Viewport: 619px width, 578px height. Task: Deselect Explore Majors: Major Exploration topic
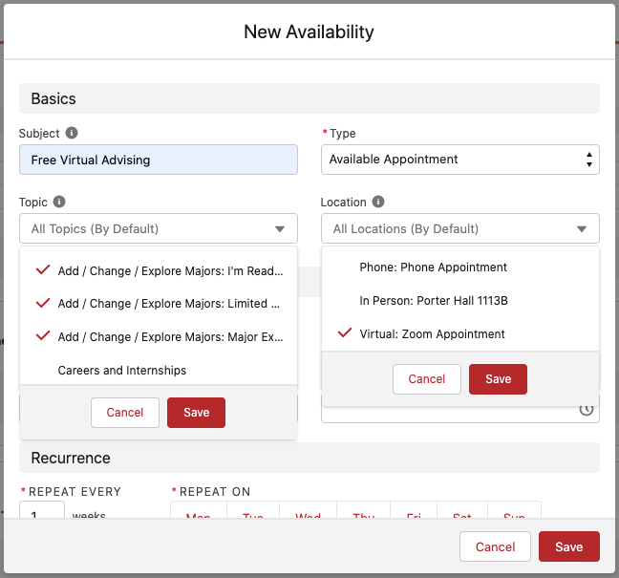[159, 337]
